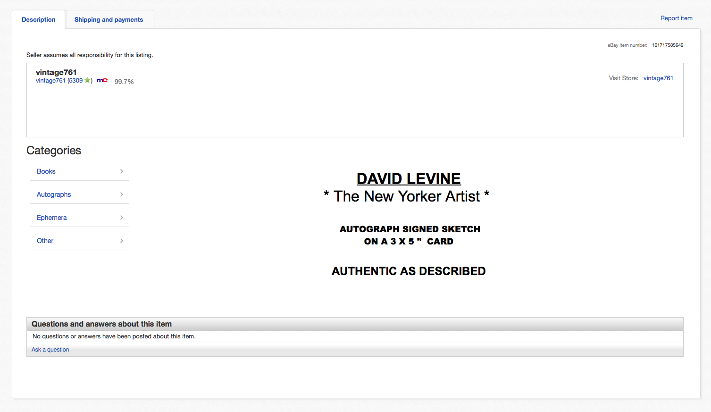The height and width of the screenshot is (412, 711).
Task: Click the 5309 feedback score
Action: 76,81
